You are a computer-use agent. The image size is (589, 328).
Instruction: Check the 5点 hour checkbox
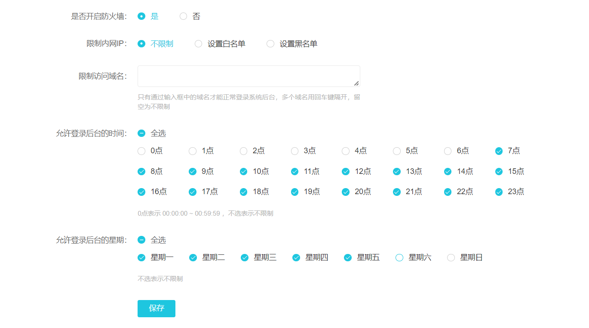tap(397, 151)
